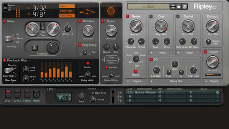Enable the Dist section
The width and height of the screenshot is (229, 129).
[x=151, y=16]
